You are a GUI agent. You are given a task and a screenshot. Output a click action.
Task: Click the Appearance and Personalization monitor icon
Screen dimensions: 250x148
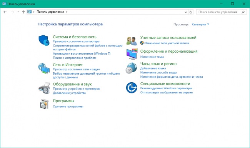tap(132, 54)
